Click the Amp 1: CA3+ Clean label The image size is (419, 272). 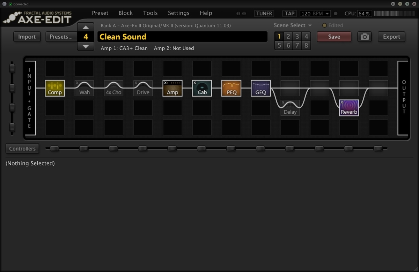(124, 48)
